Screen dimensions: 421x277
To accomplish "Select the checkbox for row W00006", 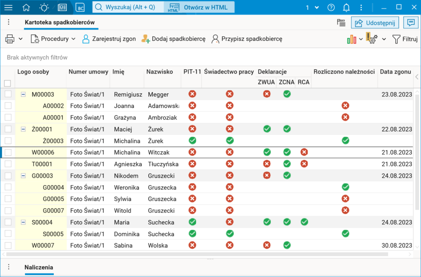I will click(x=8, y=152).
